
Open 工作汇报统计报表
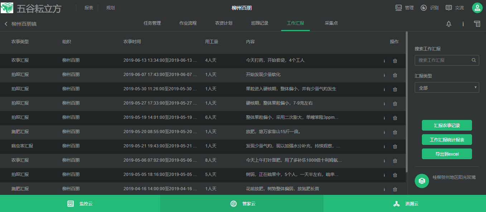447,140
